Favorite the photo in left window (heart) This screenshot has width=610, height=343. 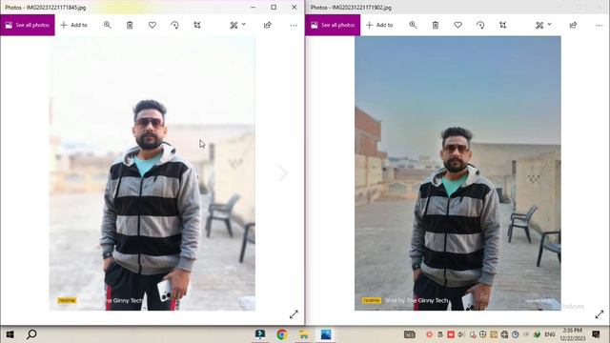tap(152, 25)
